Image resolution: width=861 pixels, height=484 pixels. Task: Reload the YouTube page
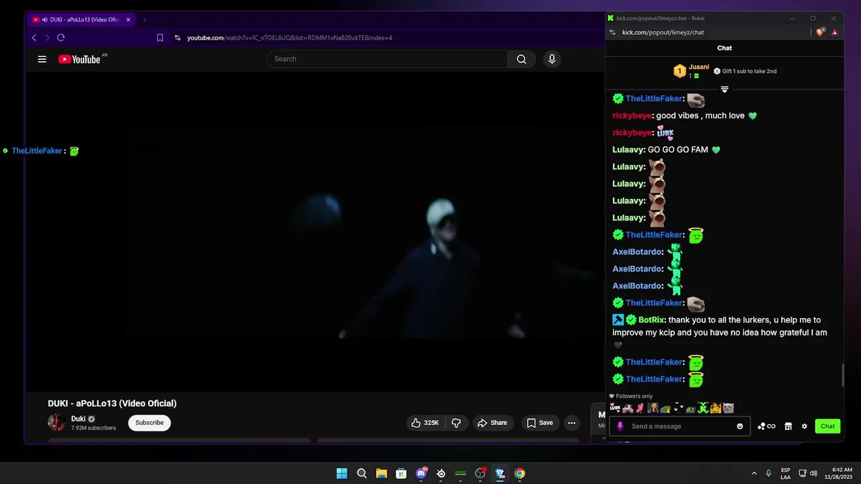pos(61,38)
